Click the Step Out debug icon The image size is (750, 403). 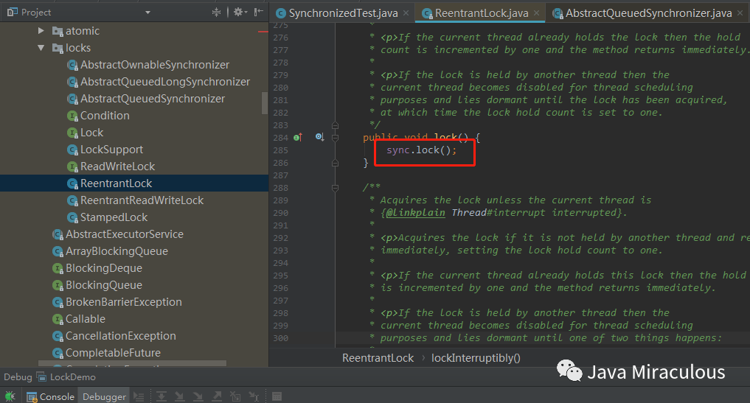(x=217, y=396)
